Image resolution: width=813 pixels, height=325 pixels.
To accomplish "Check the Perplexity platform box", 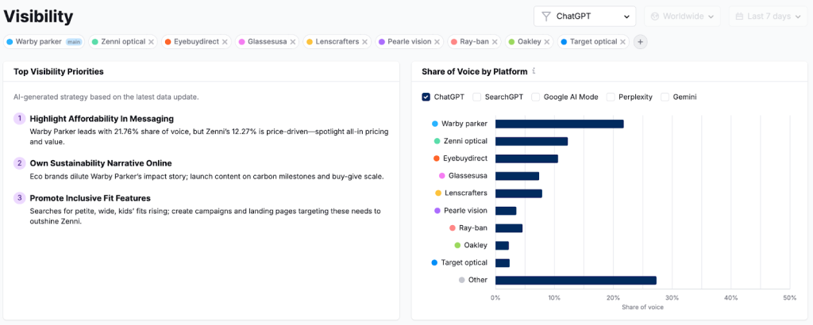I will 611,97.
